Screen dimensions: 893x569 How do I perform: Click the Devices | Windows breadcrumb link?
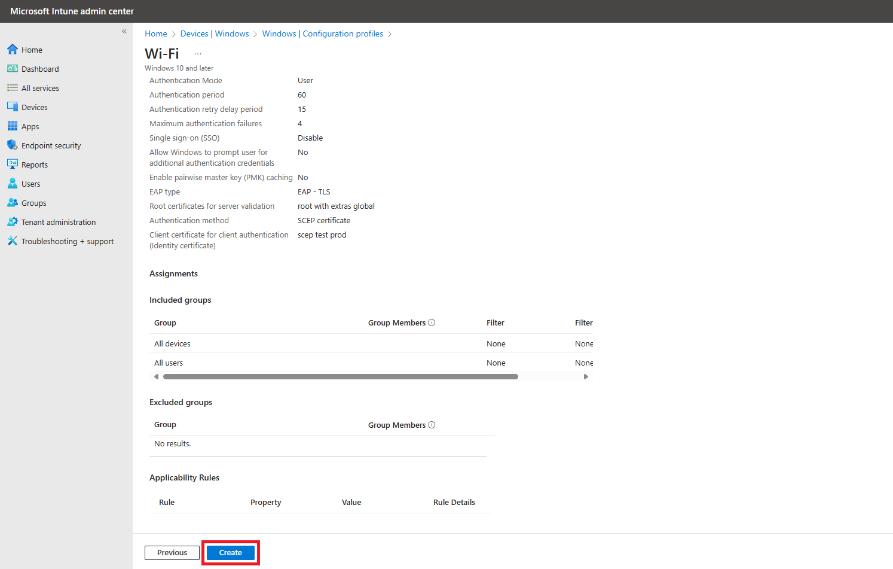tap(215, 34)
